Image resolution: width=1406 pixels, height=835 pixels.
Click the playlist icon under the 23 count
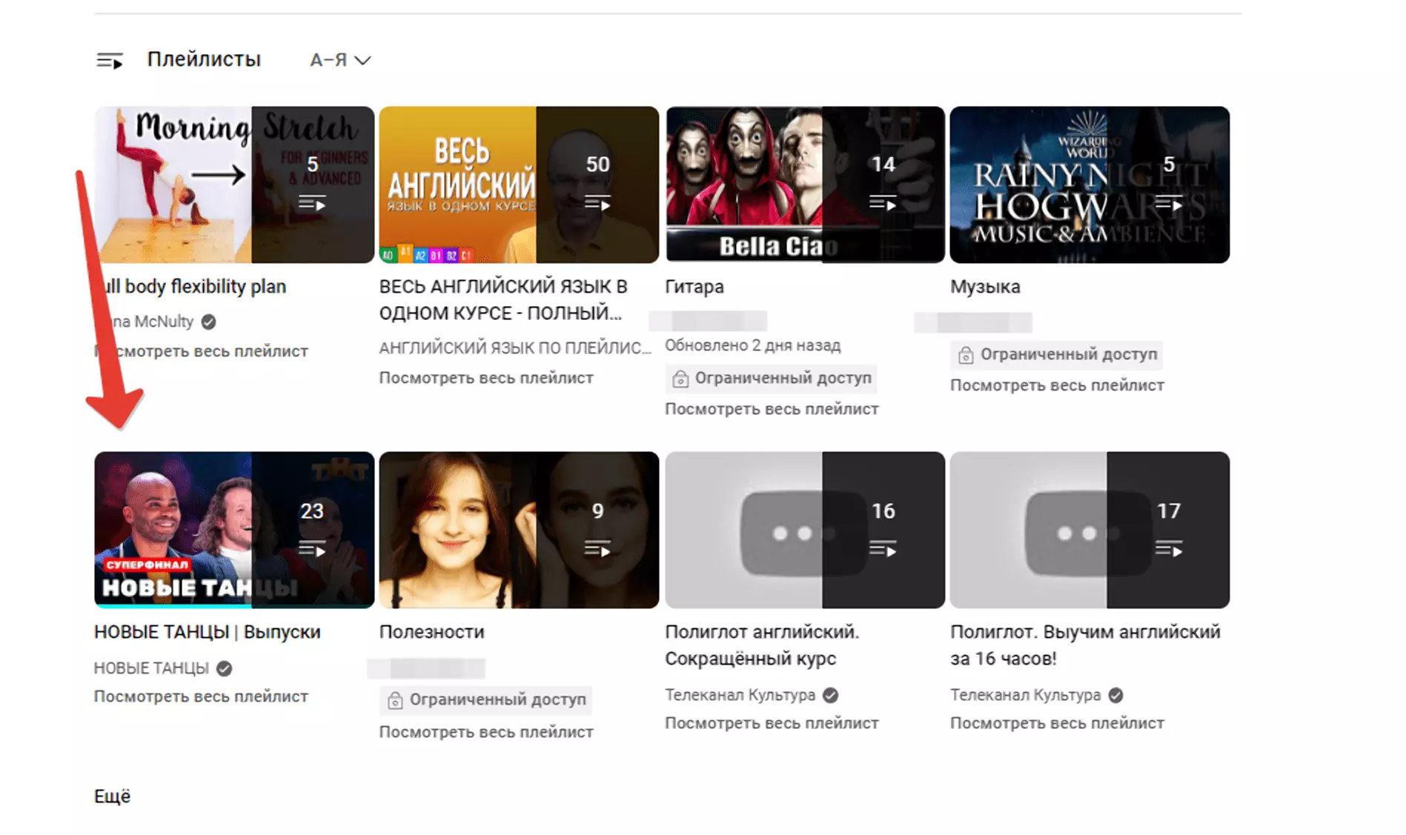(312, 549)
